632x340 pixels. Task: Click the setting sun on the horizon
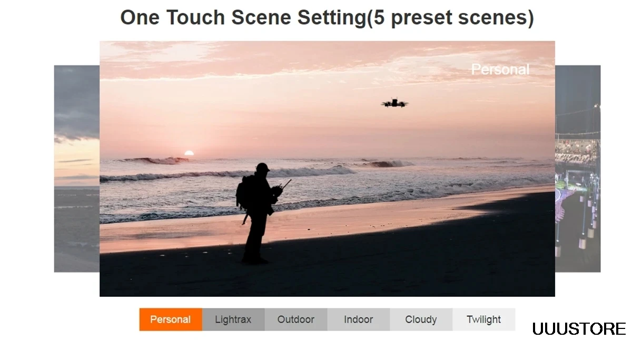pyautogui.click(x=189, y=153)
